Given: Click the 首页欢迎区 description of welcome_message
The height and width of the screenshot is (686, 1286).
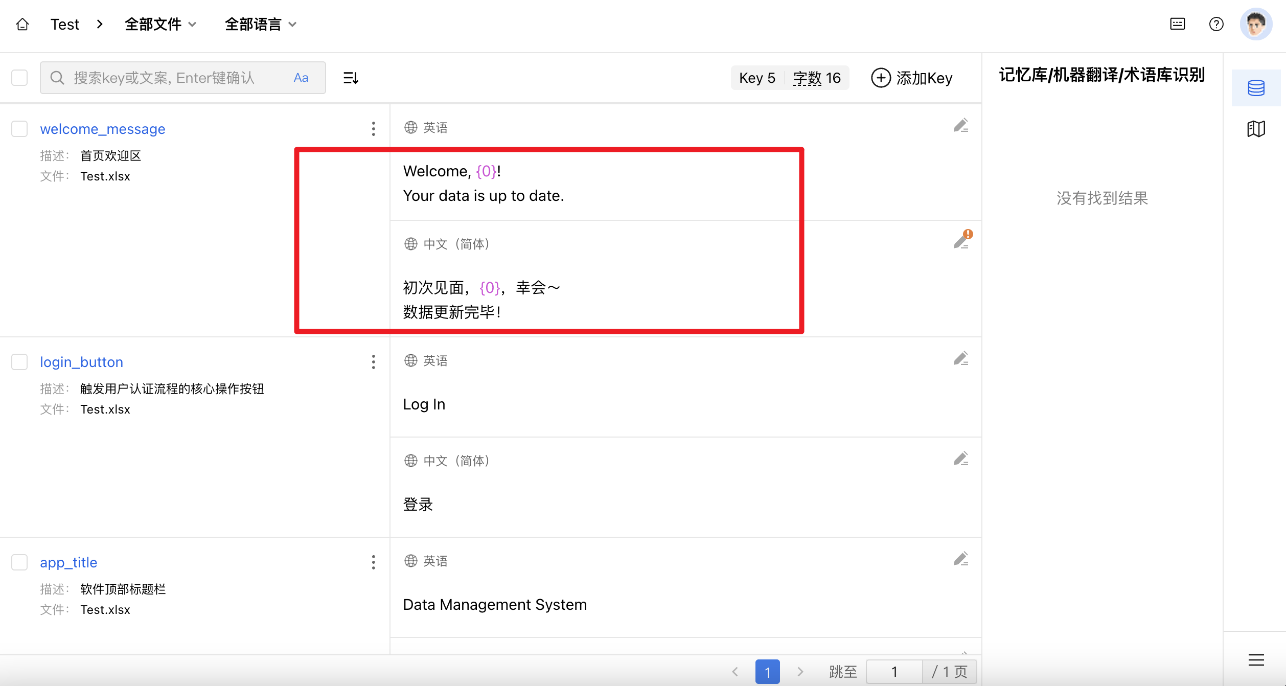Looking at the screenshot, I should [111, 156].
